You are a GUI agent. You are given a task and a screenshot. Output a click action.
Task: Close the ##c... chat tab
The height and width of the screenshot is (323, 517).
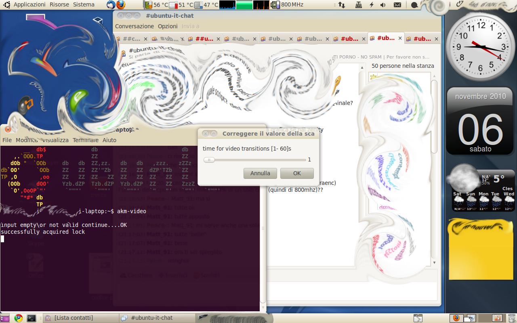(145, 39)
